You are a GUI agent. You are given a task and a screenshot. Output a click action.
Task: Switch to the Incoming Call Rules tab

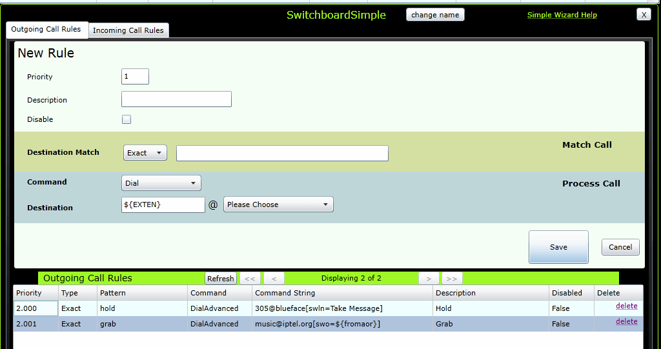click(x=128, y=30)
